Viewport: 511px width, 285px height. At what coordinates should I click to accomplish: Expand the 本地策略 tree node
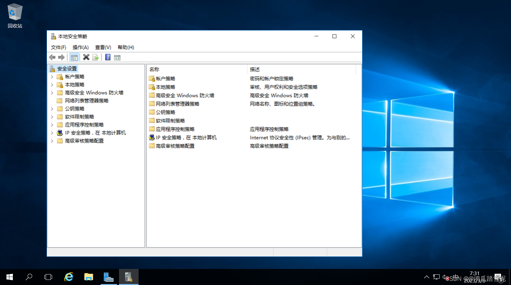coord(52,85)
